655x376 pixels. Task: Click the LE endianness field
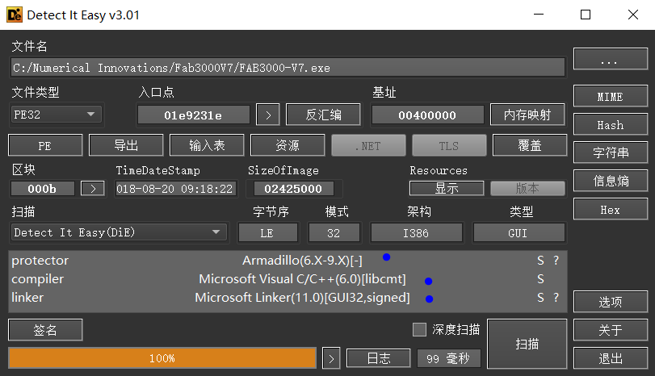268,233
